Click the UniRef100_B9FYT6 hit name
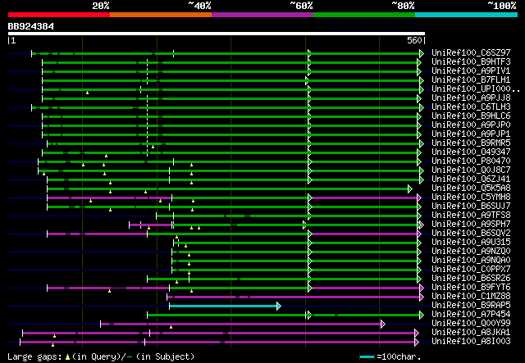The height and width of the screenshot is (363, 525). (x=471, y=288)
